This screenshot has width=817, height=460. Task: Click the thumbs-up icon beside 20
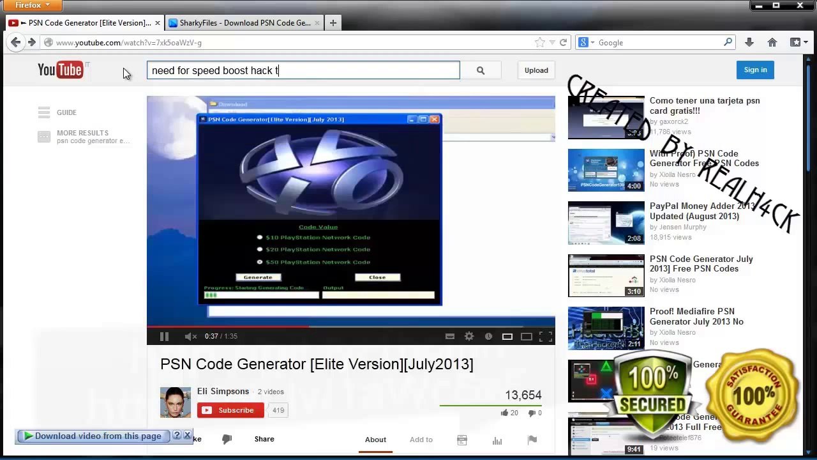[x=505, y=413]
